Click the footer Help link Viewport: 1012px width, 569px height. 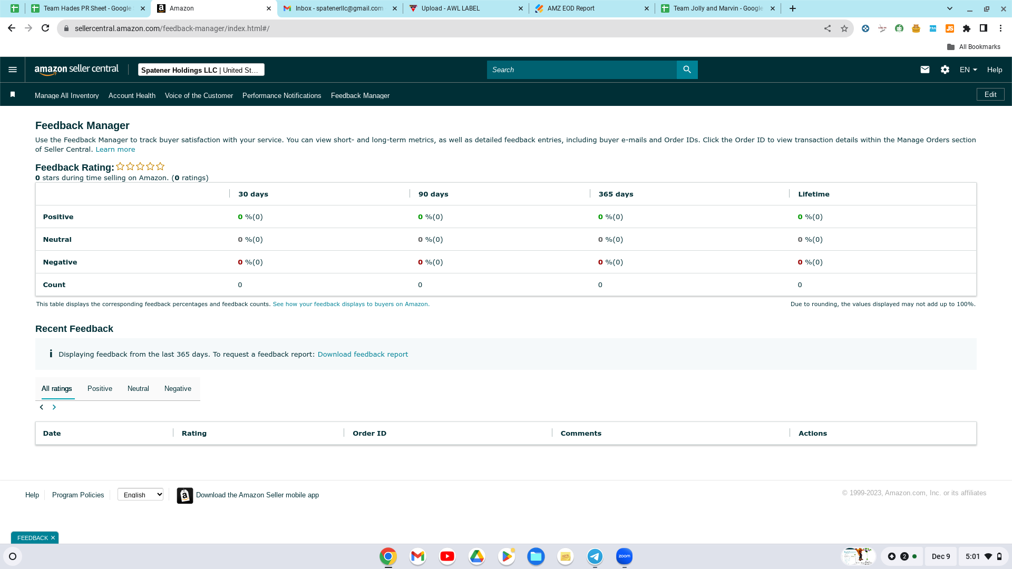(x=32, y=495)
